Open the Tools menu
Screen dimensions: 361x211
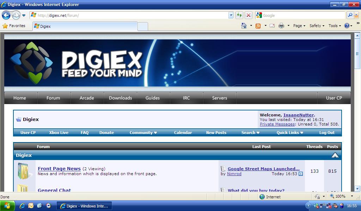click(335, 26)
